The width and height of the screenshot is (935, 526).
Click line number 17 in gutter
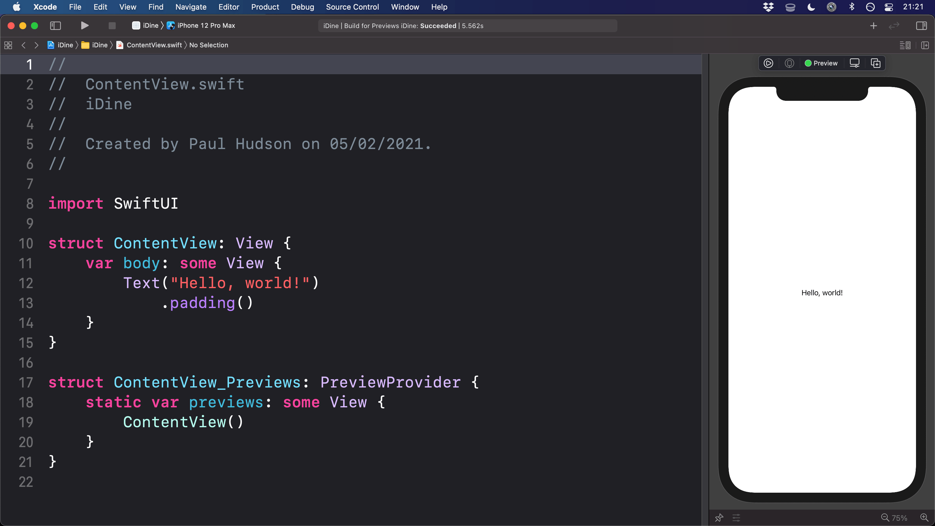tap(26, 383)
